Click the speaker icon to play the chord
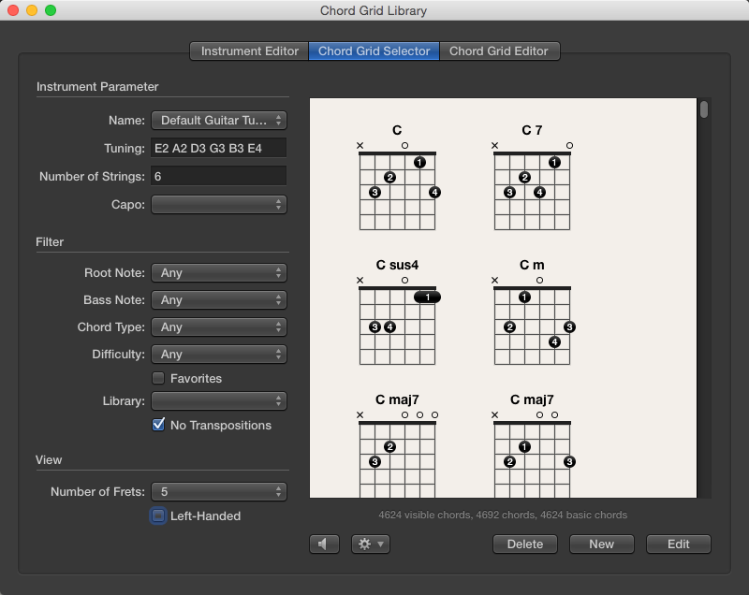This screenshot has height=595, width=749. [324, 544]
